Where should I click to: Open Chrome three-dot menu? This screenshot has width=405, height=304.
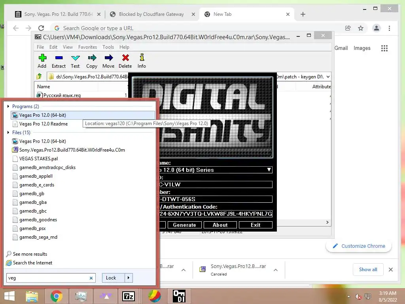pyautogui.click(x=389, y=28)
